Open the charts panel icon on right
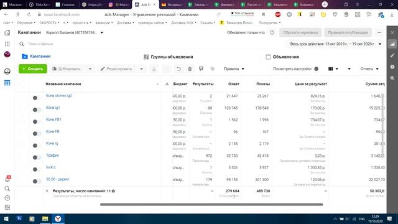 [392, 44]
